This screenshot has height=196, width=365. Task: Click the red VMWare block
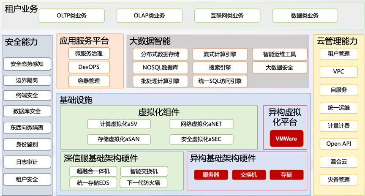tap(286, 139)
